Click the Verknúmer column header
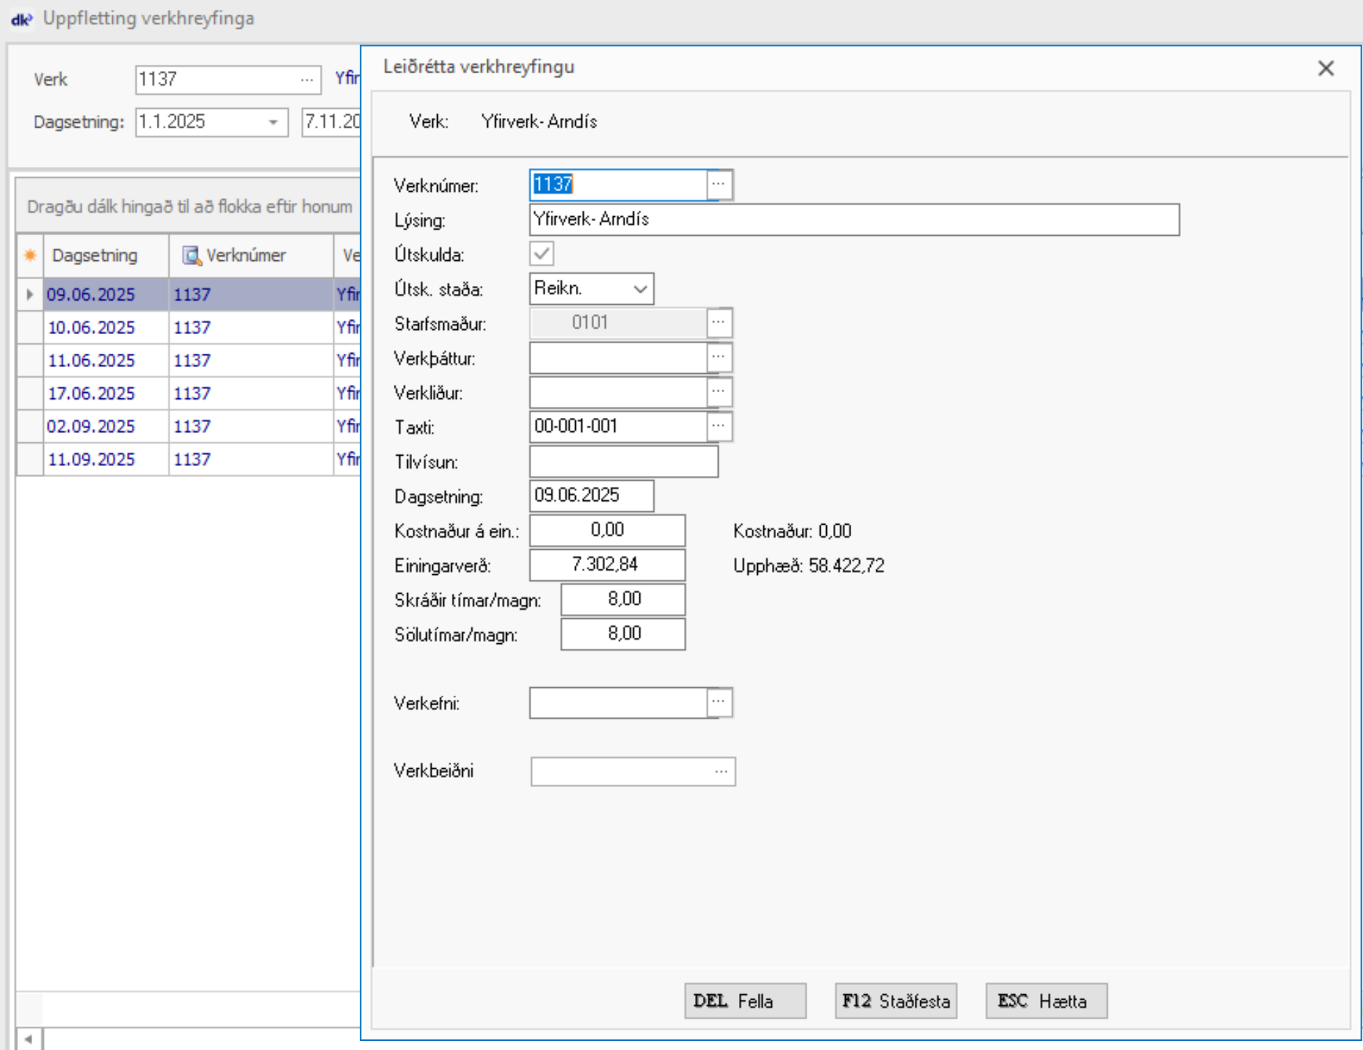Image resolution: width=1363 pixels, height=1050 pixels. coord(245,255)
